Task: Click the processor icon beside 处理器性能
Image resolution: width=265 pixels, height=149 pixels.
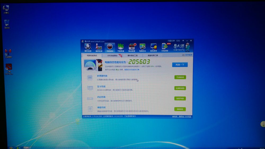Action: 90,77
